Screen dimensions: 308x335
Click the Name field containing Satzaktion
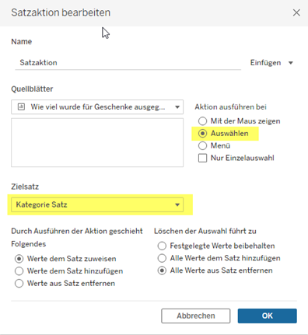pyautogui.click(x=128, y=63)
